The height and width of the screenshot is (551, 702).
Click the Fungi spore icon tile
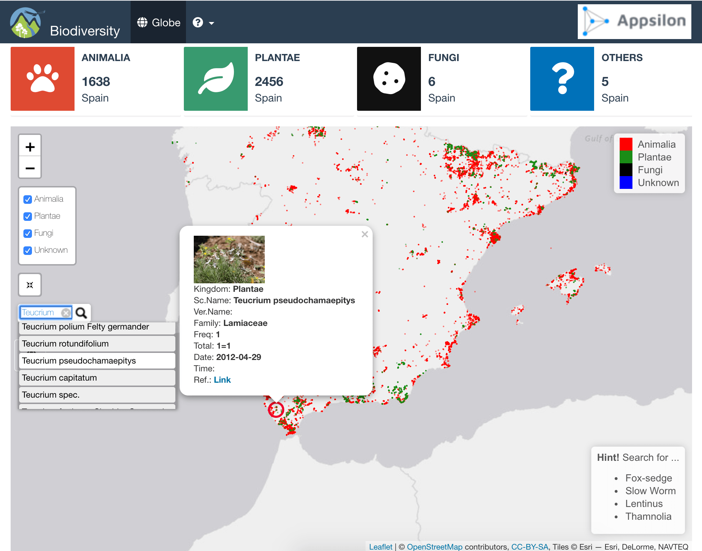pos(389,78)
